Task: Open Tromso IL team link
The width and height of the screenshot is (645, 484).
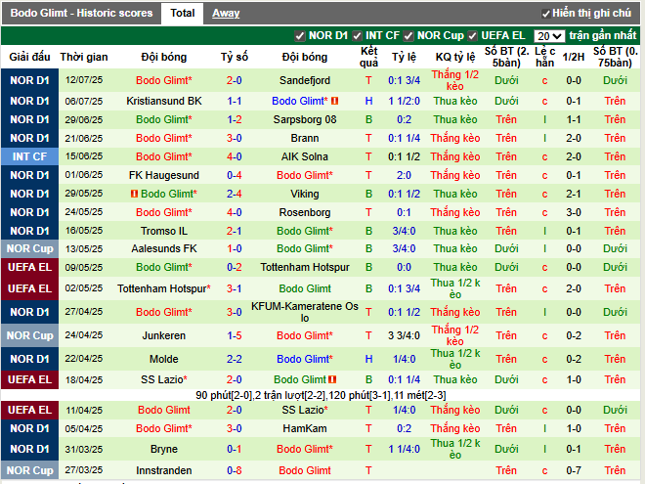Action: (x=164, y=231)
